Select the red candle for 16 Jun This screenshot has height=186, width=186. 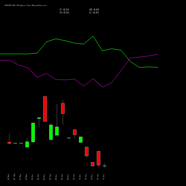pos(99,158)
